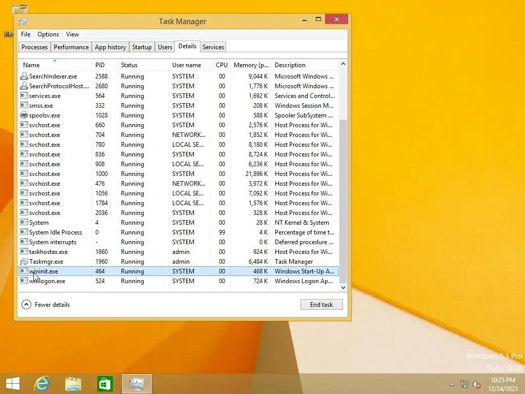Sort by the User name column header
The width and height of the screenshot is (525, 394).
tap(189, 65)
